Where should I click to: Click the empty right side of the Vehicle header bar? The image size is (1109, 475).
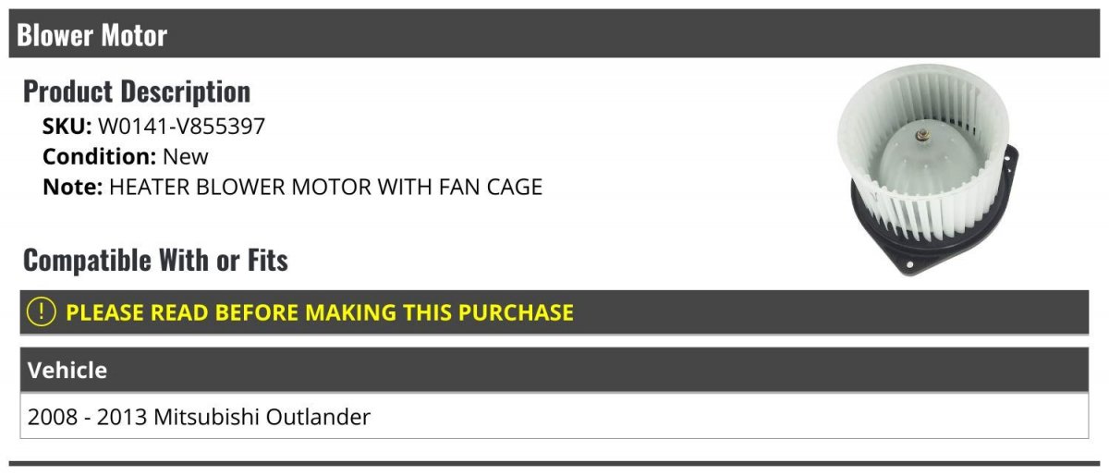(832, 371)
